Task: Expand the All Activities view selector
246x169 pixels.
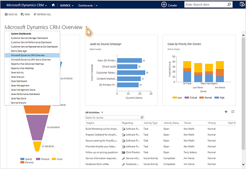Action: (102, 113)
